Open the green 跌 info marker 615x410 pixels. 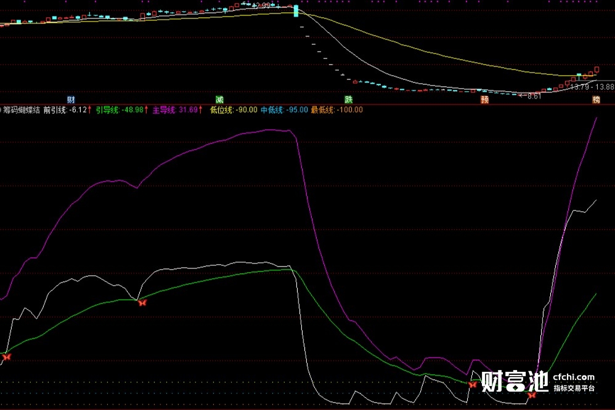[x=348, y=100]
